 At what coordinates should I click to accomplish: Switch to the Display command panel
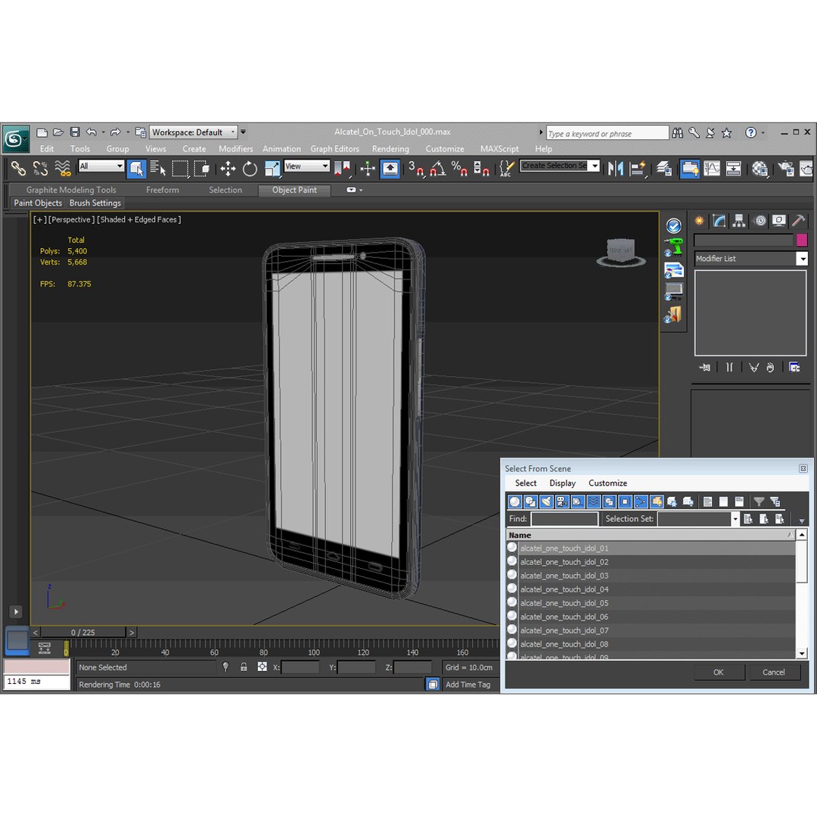point(779,221)
